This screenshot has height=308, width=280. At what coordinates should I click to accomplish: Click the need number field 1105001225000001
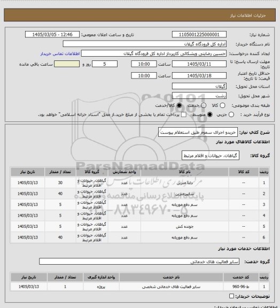[x=199, y=35]
